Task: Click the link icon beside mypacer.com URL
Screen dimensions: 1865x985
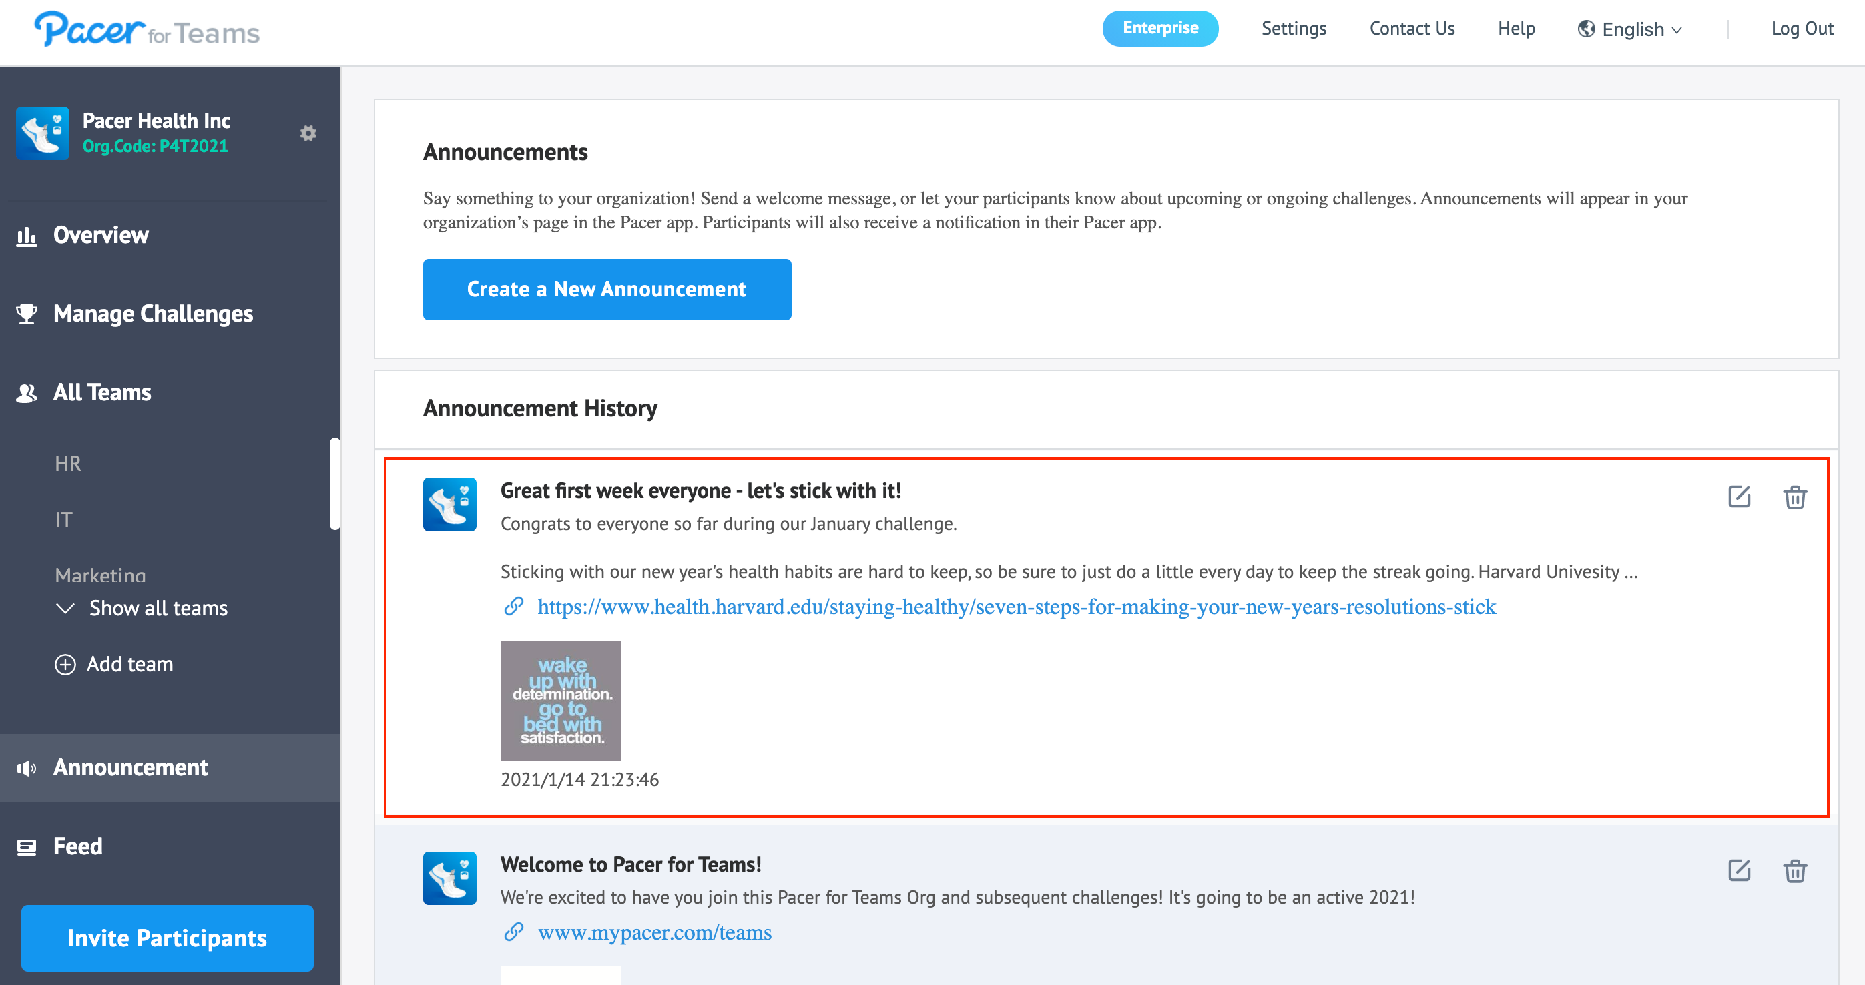Action: (513, 932)
